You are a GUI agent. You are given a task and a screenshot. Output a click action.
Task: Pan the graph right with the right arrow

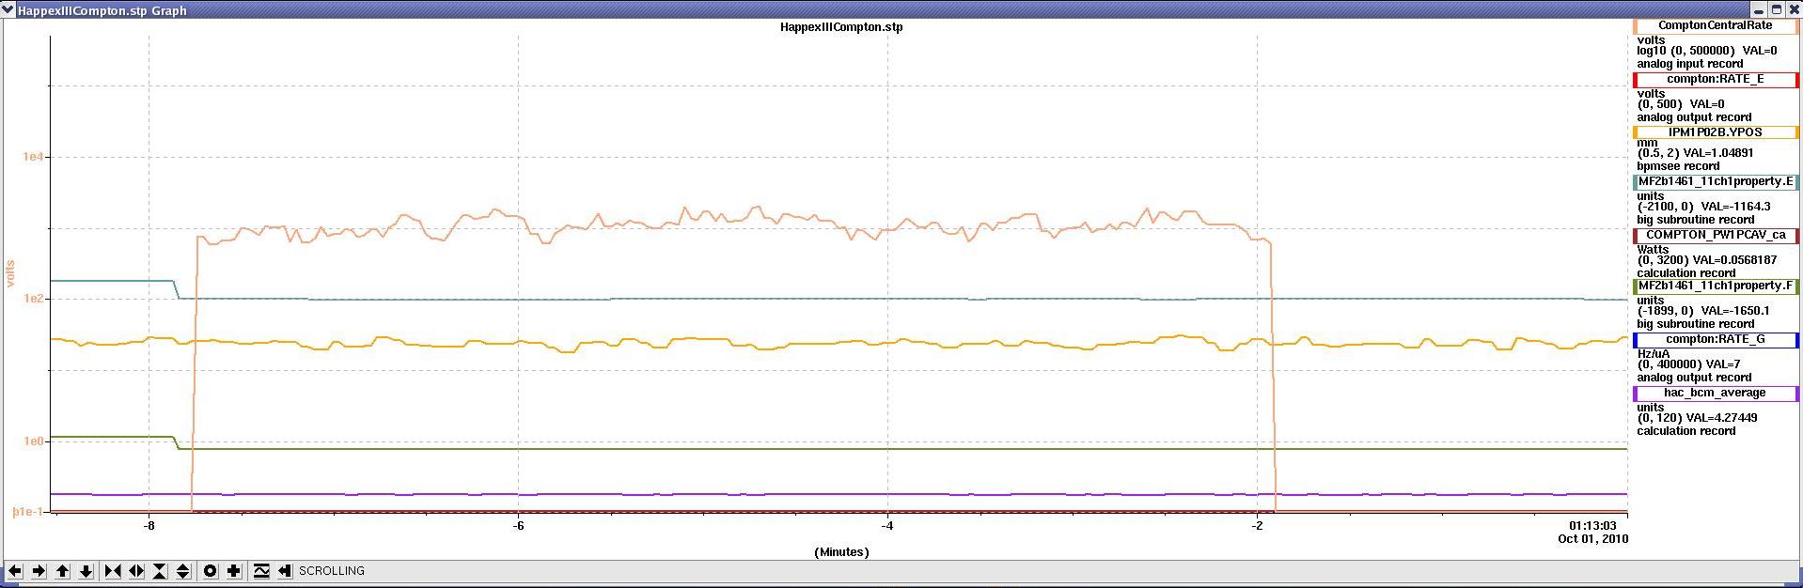click(x=39, y=571)
